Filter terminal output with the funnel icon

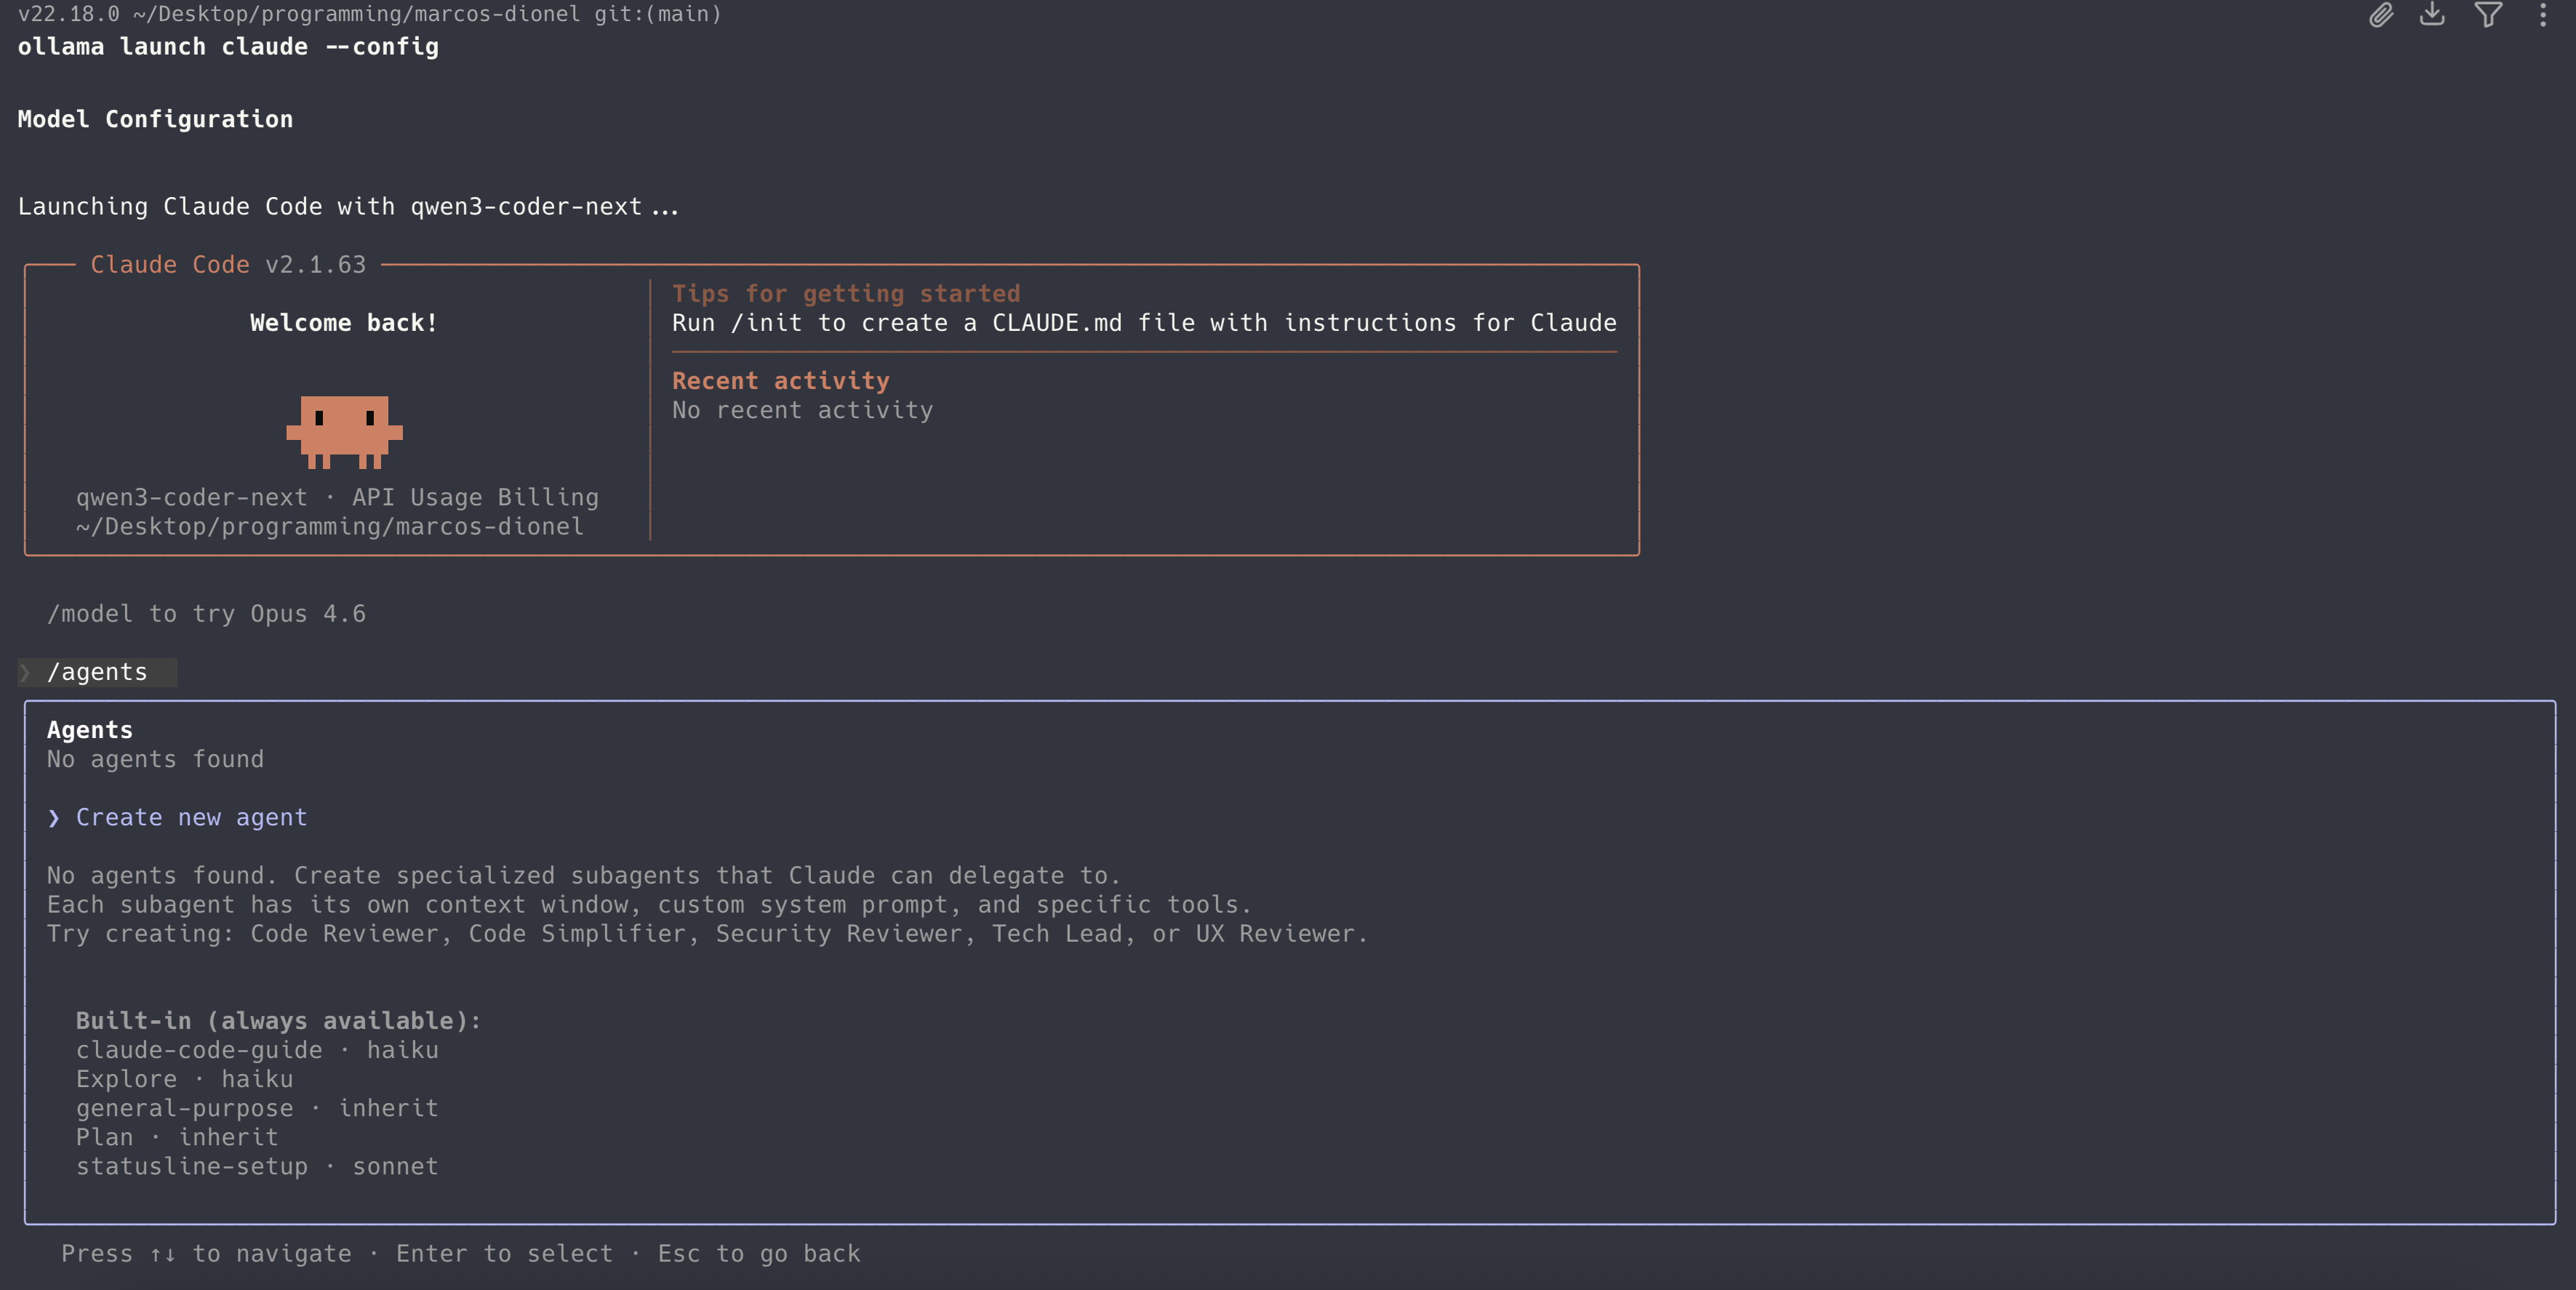(2487, 15)
